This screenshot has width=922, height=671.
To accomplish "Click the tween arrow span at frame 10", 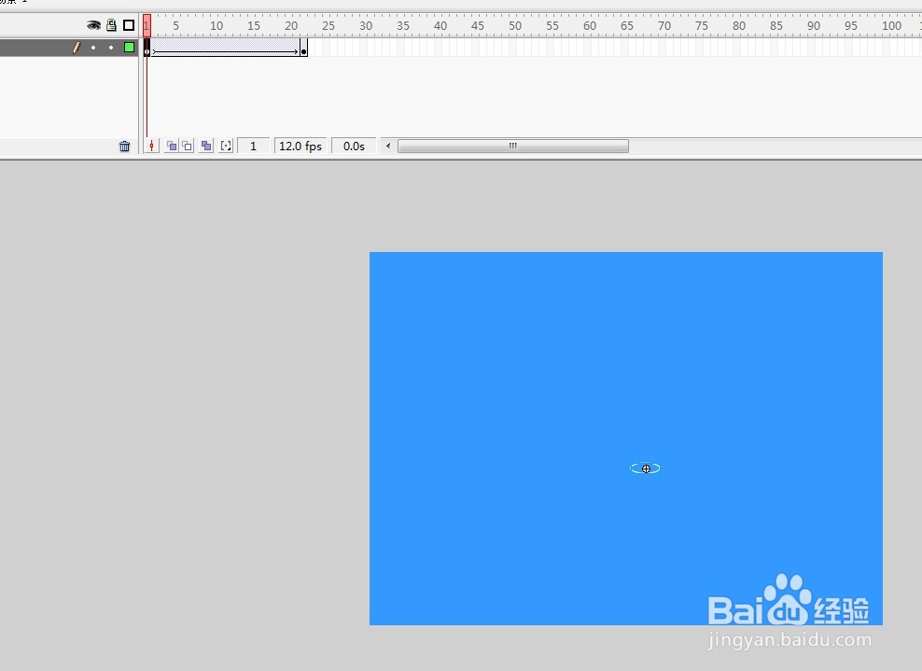I will [215, 48].
